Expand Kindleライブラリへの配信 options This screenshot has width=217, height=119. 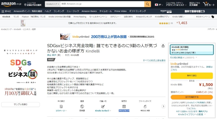(x=192, y=114)
